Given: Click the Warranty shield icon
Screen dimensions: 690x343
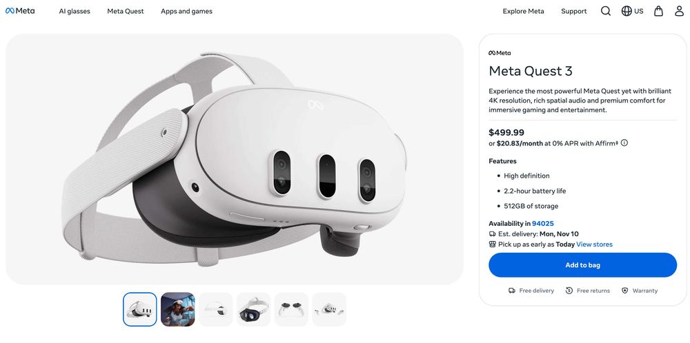Looking at the screenshot, I should [x=625, y=291].
